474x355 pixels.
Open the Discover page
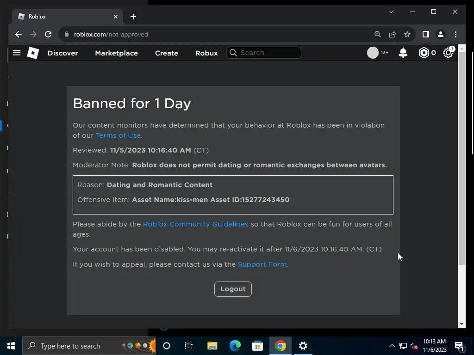pyautogui.click(x=62, y=53)
